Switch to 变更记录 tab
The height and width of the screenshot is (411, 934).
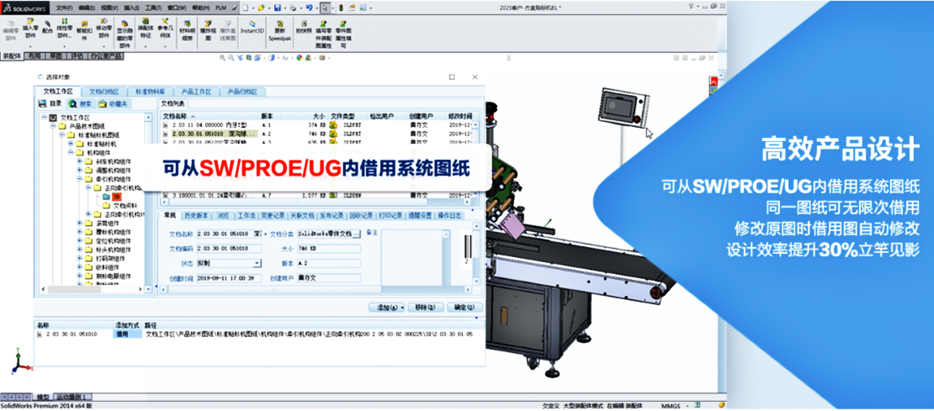click(273, 215)
